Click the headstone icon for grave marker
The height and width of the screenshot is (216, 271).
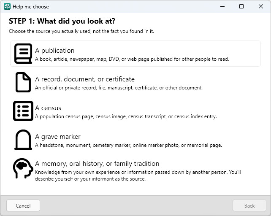click(23, 140)
